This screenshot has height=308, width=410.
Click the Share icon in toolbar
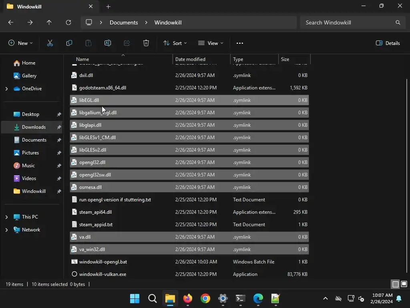pyautogui.click(x=127, y=43)
